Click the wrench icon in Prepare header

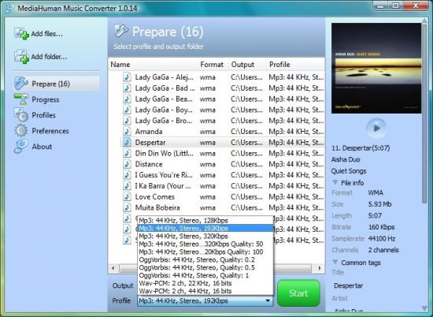[121, 31]
